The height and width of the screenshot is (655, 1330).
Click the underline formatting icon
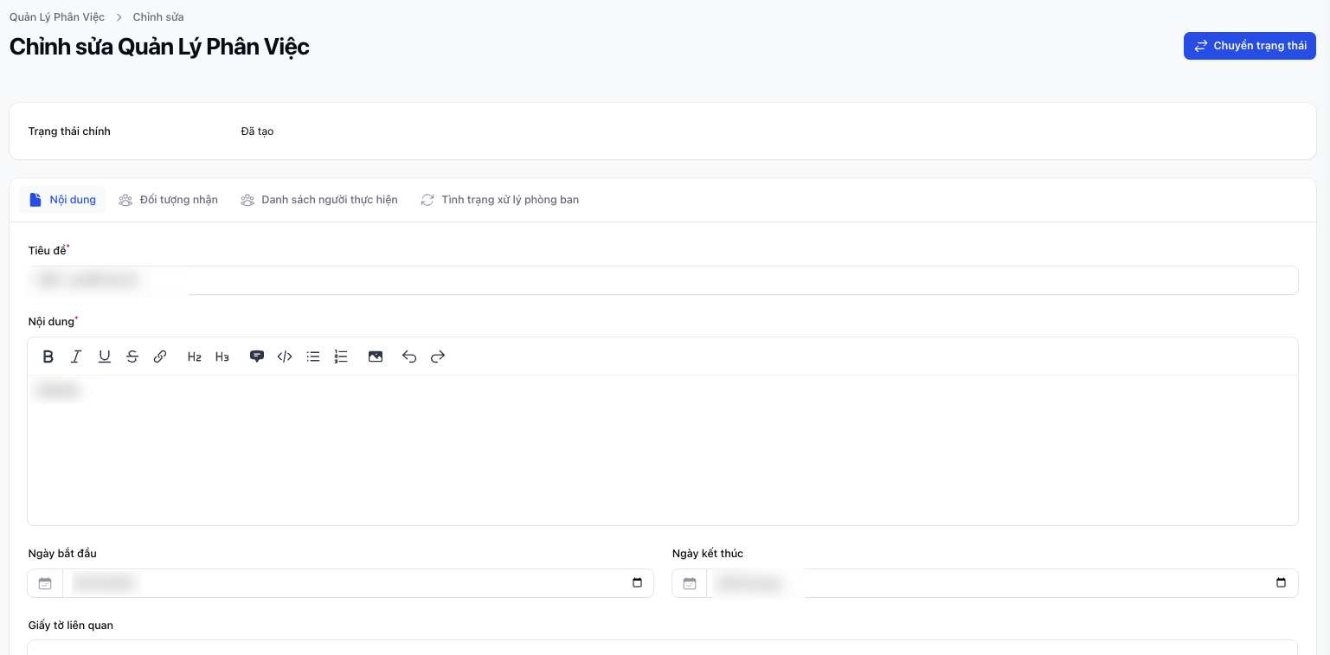pyautogui.click(x=105, y=356)
